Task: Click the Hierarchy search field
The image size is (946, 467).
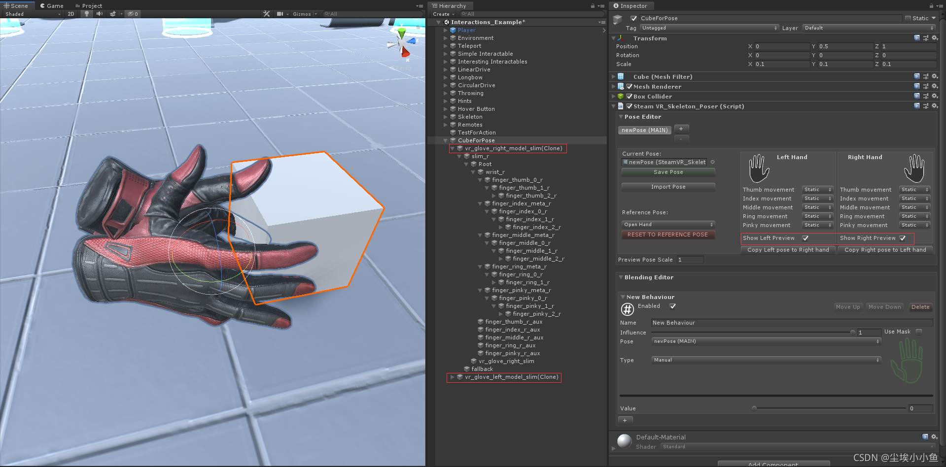Action: pos(531,14)
